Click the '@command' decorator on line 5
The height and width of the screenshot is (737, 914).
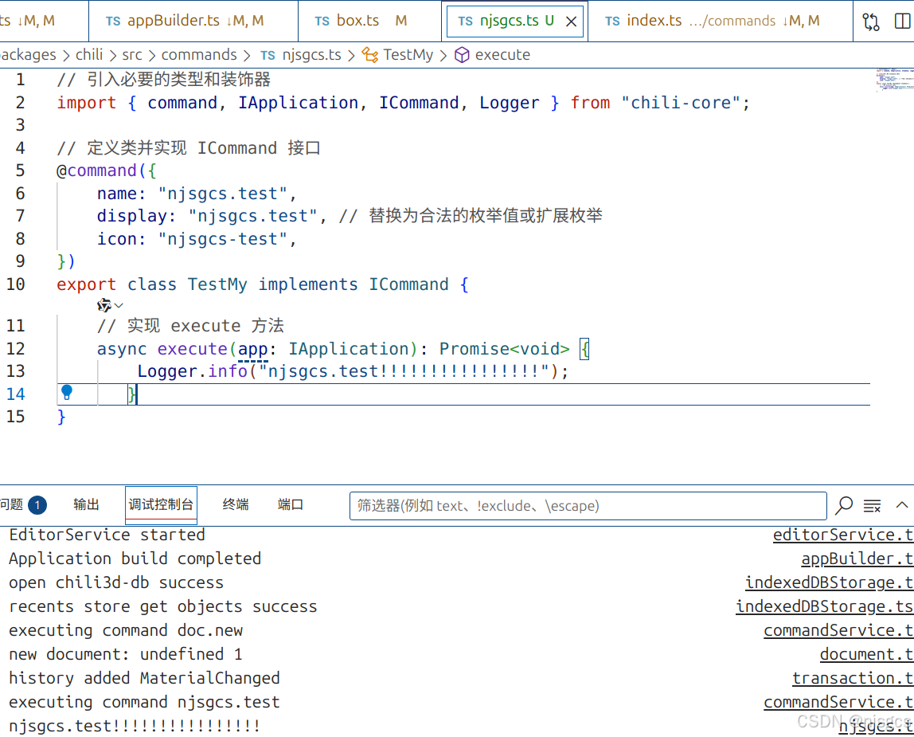96,171
